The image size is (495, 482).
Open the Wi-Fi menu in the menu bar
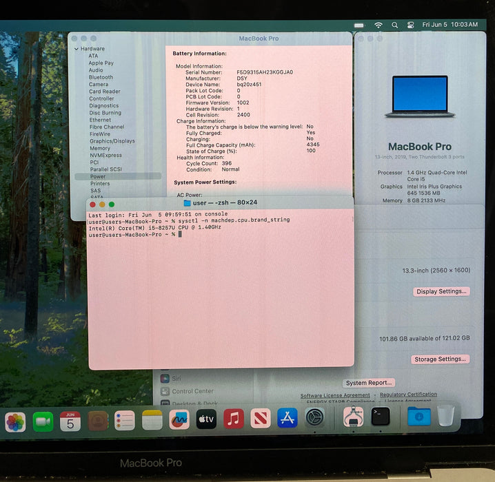pyautogui.click(x=378, y=25)
